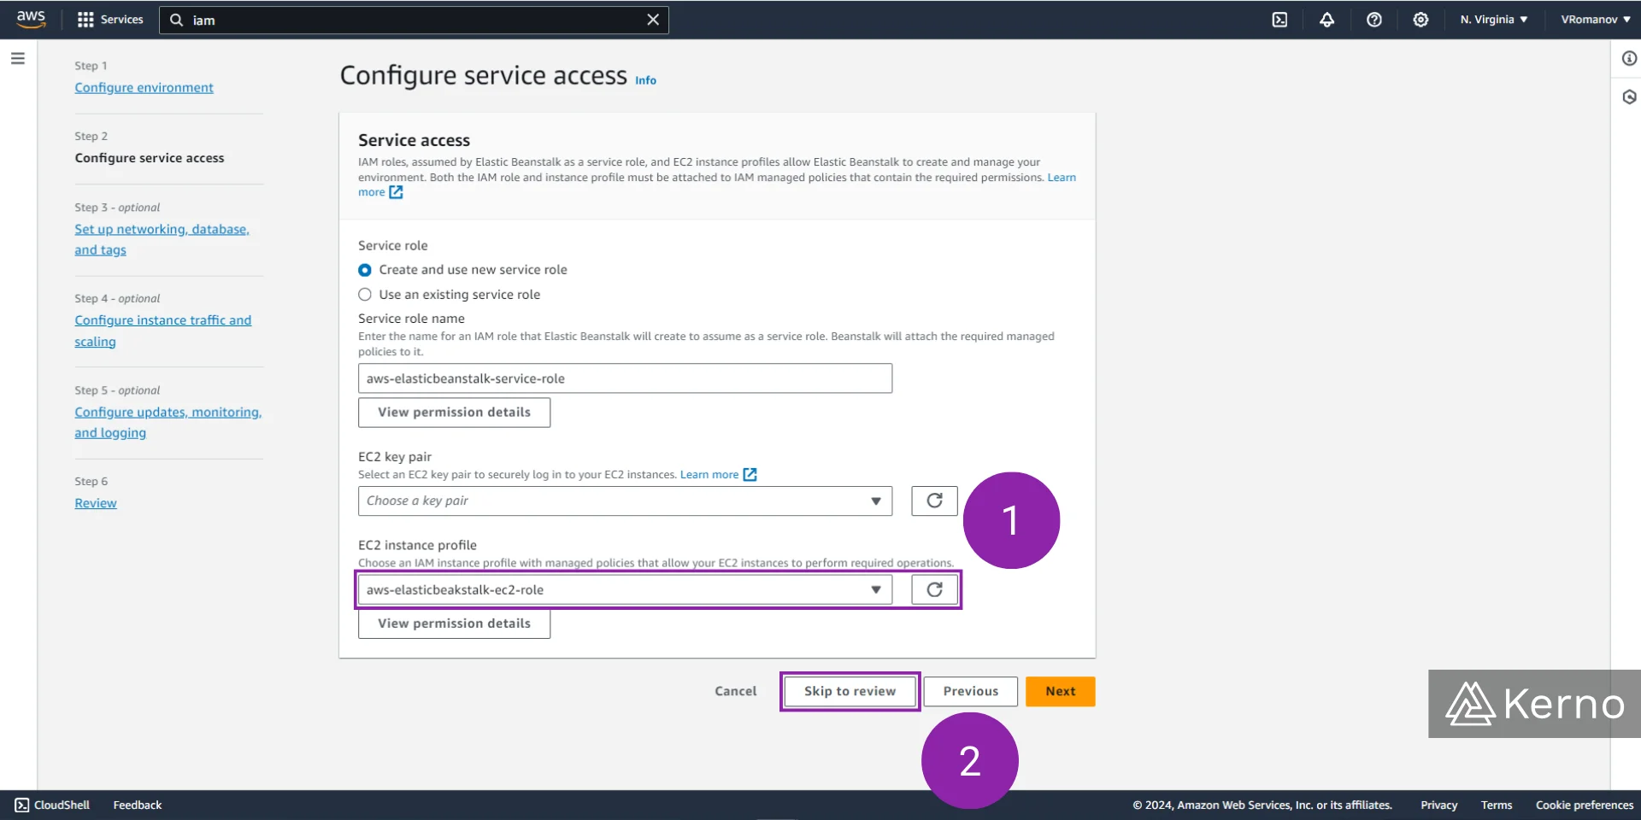Screen dimensions: 1641x820
Task: Open Set up networking, database, and tags step
Action: 162,239
